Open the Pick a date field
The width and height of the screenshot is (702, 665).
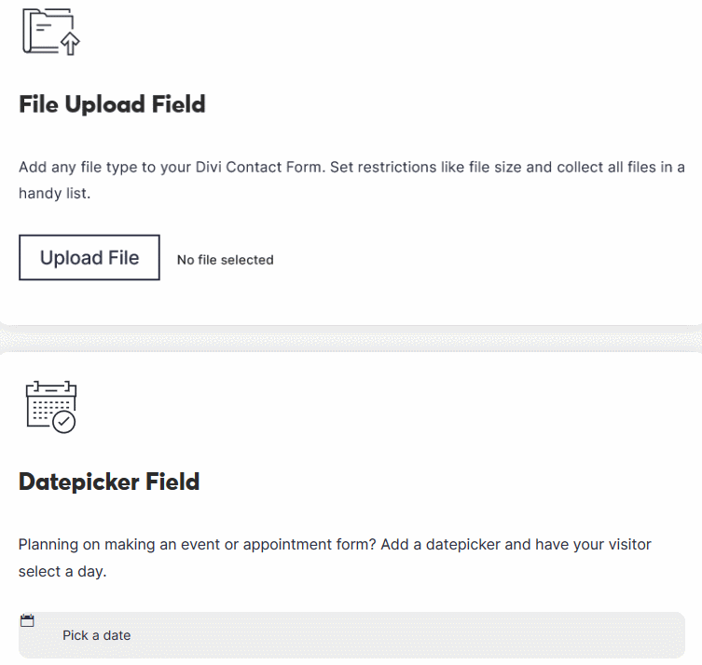pos(351,635)
